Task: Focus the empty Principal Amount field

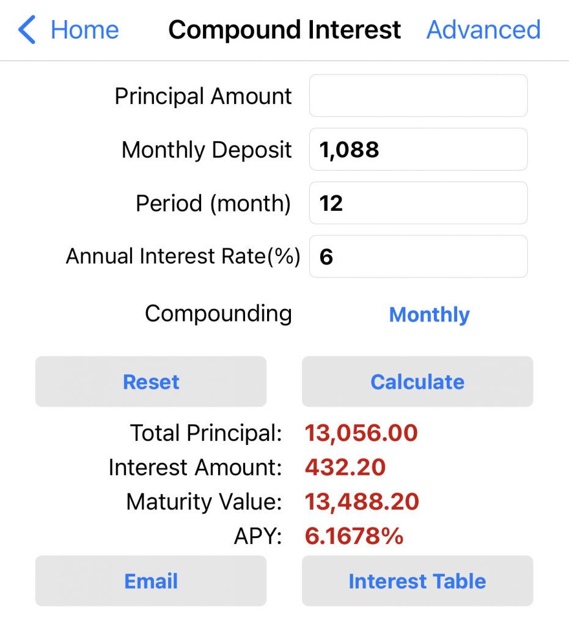Action: (x=418, y=96)
